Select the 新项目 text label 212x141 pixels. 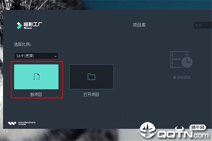pos(36,94)
